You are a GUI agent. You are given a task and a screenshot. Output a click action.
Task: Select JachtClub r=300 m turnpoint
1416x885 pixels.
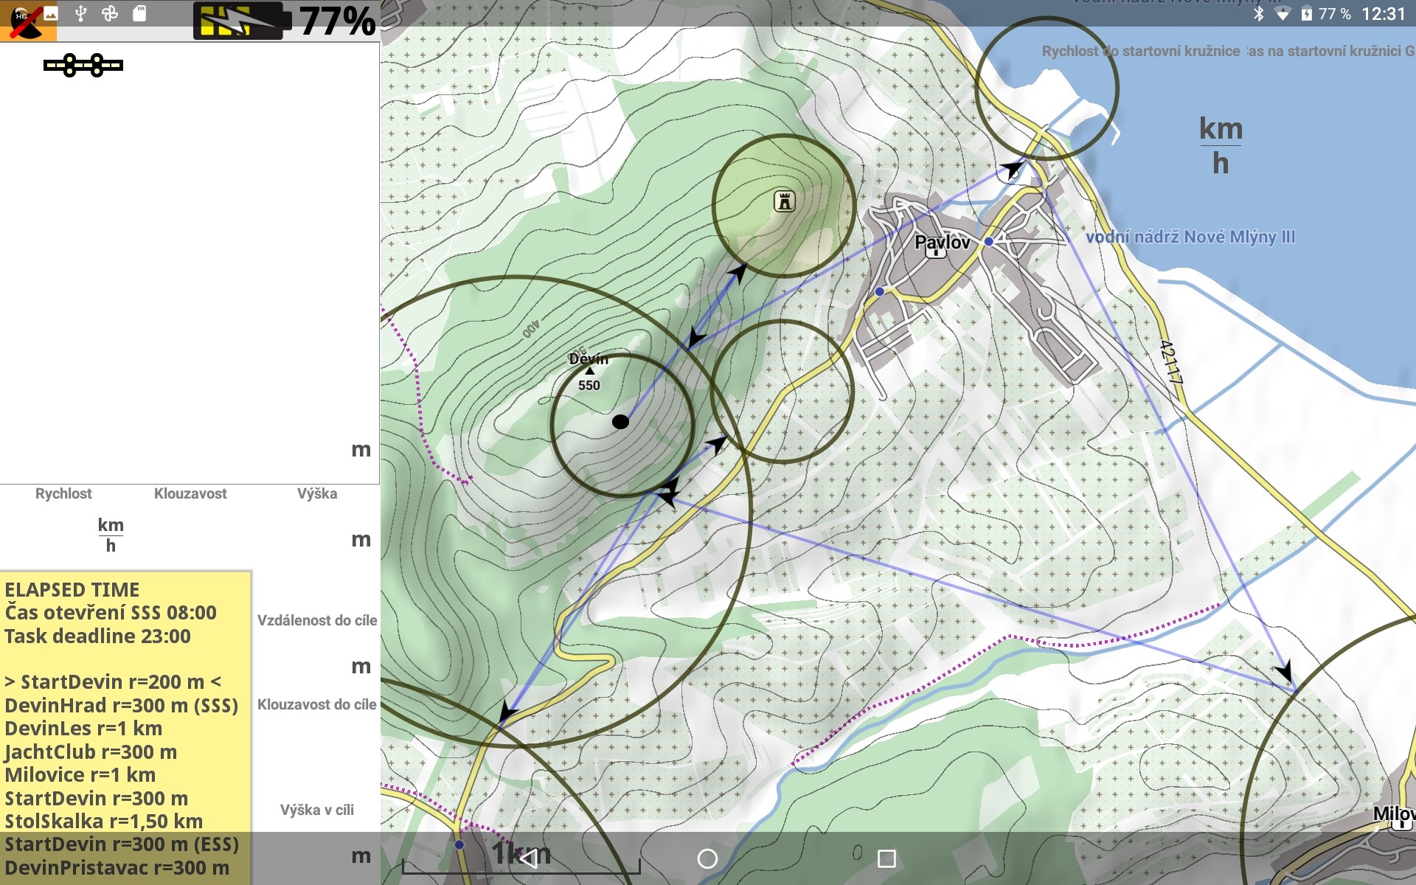pos(91,752)
